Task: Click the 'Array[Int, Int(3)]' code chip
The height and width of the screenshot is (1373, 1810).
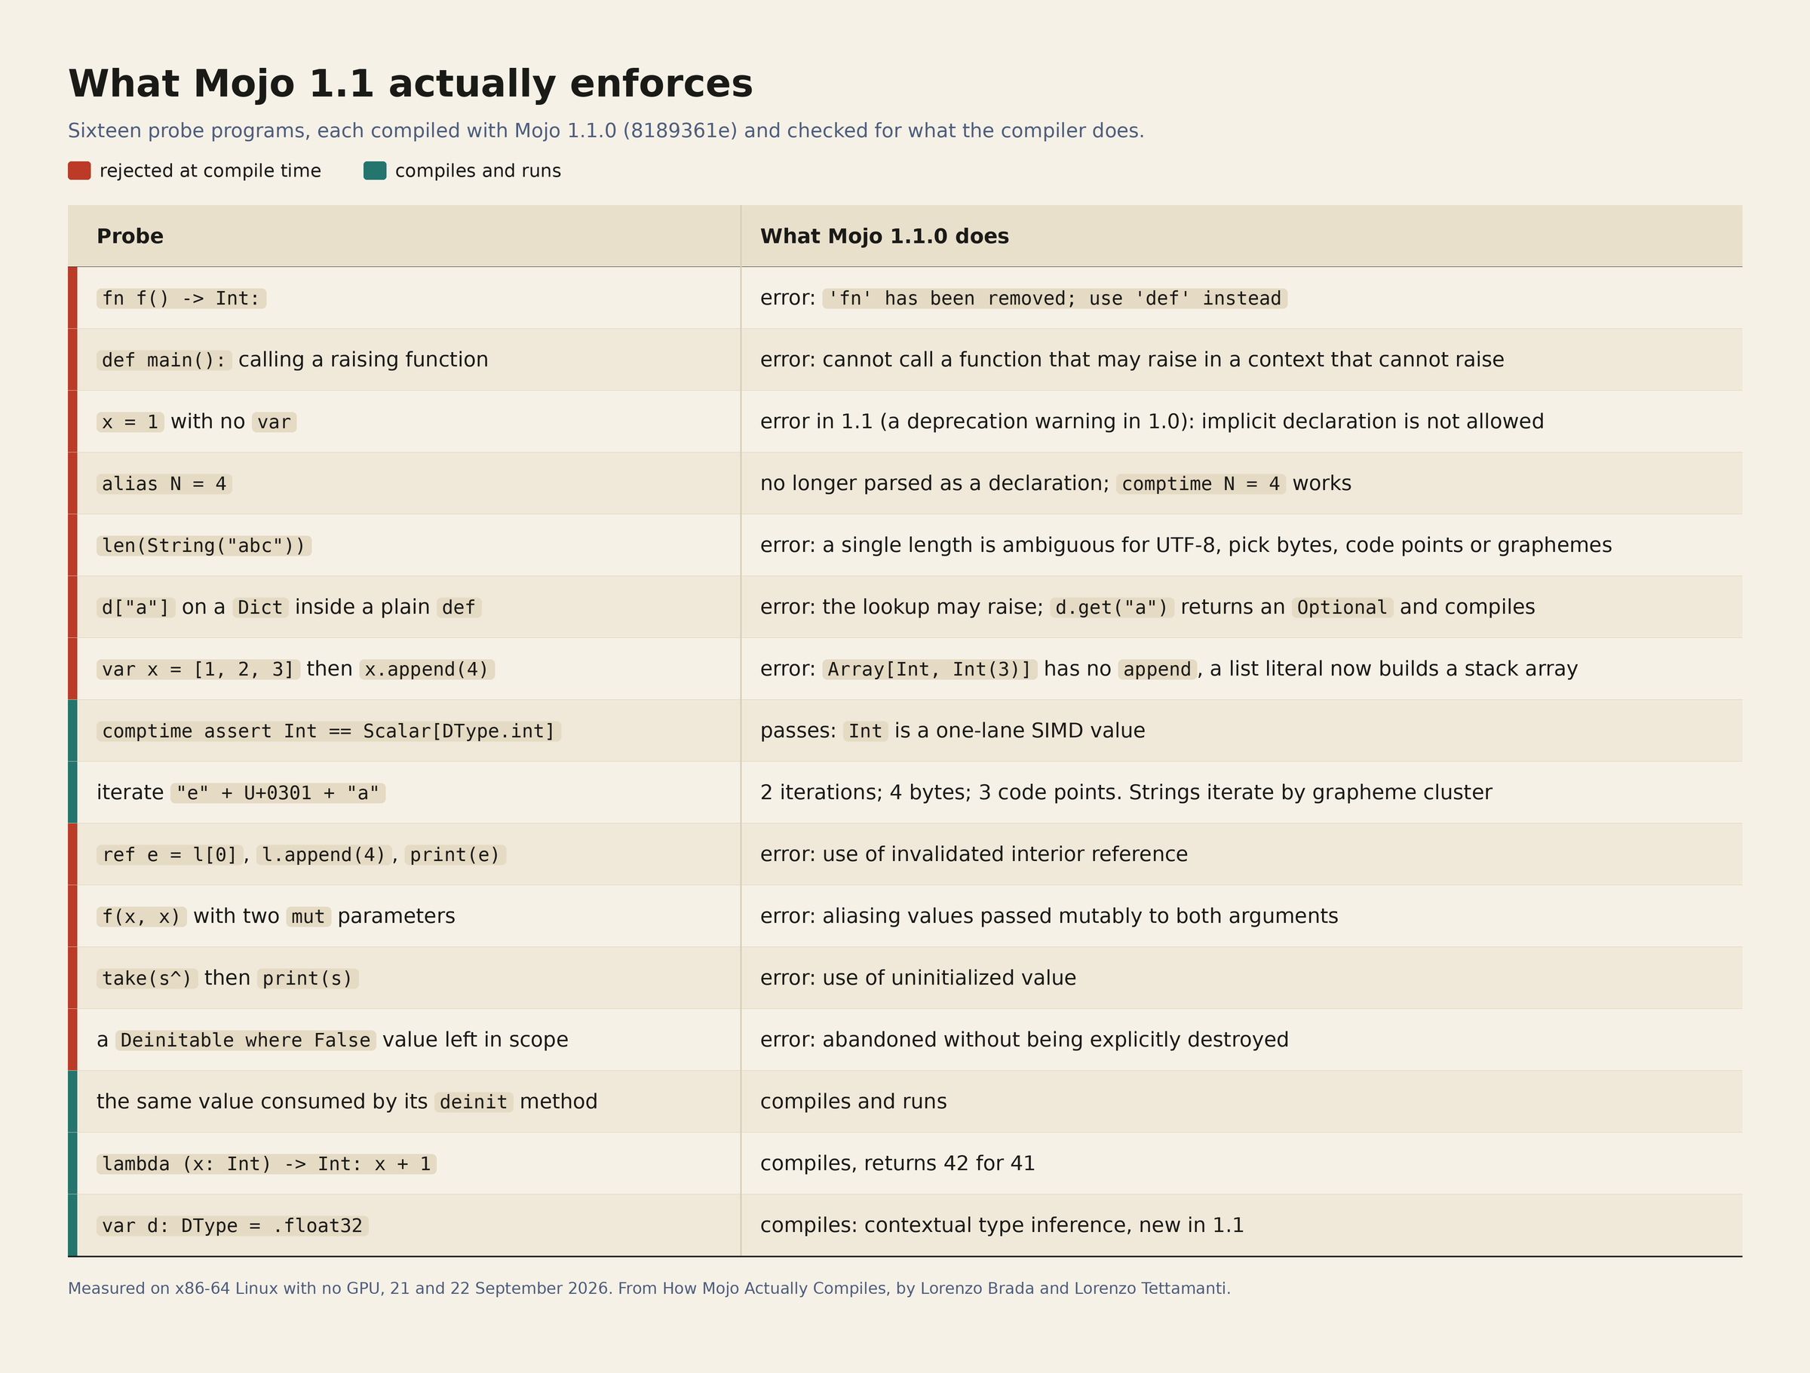Action: (x=930, y=670)
